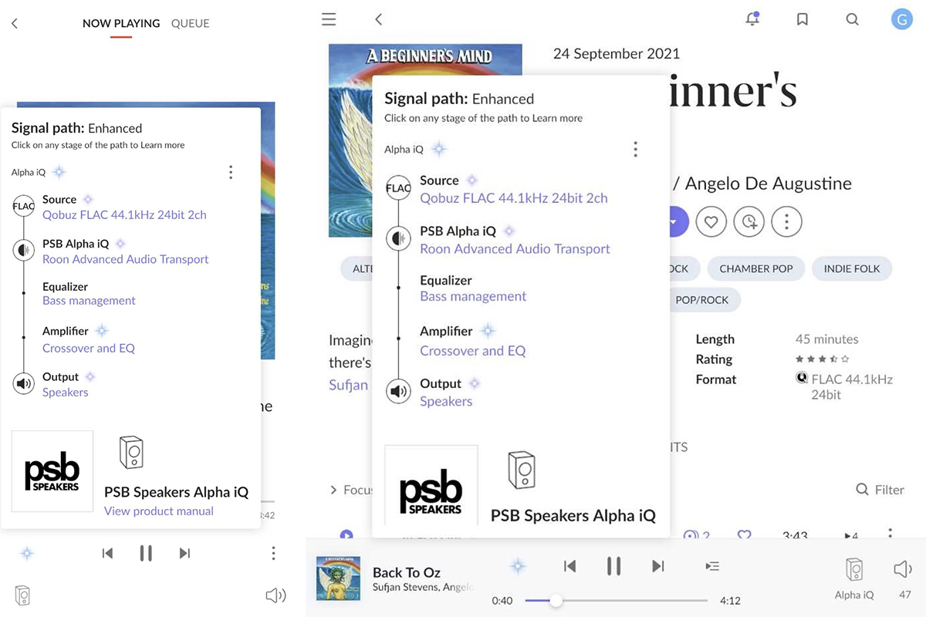Screen dimensions: 926x617
Task: Open bookmarks icon
Action: pos(803,19)
